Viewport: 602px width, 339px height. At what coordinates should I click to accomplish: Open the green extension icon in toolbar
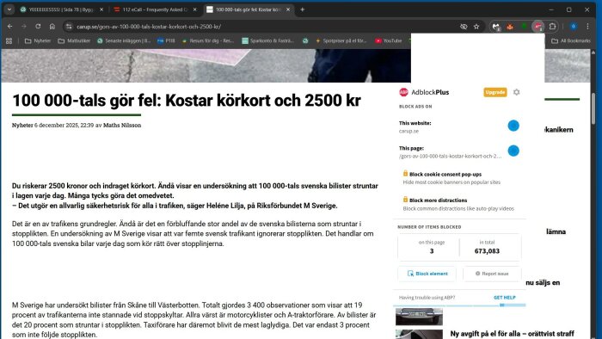(524, 27)
